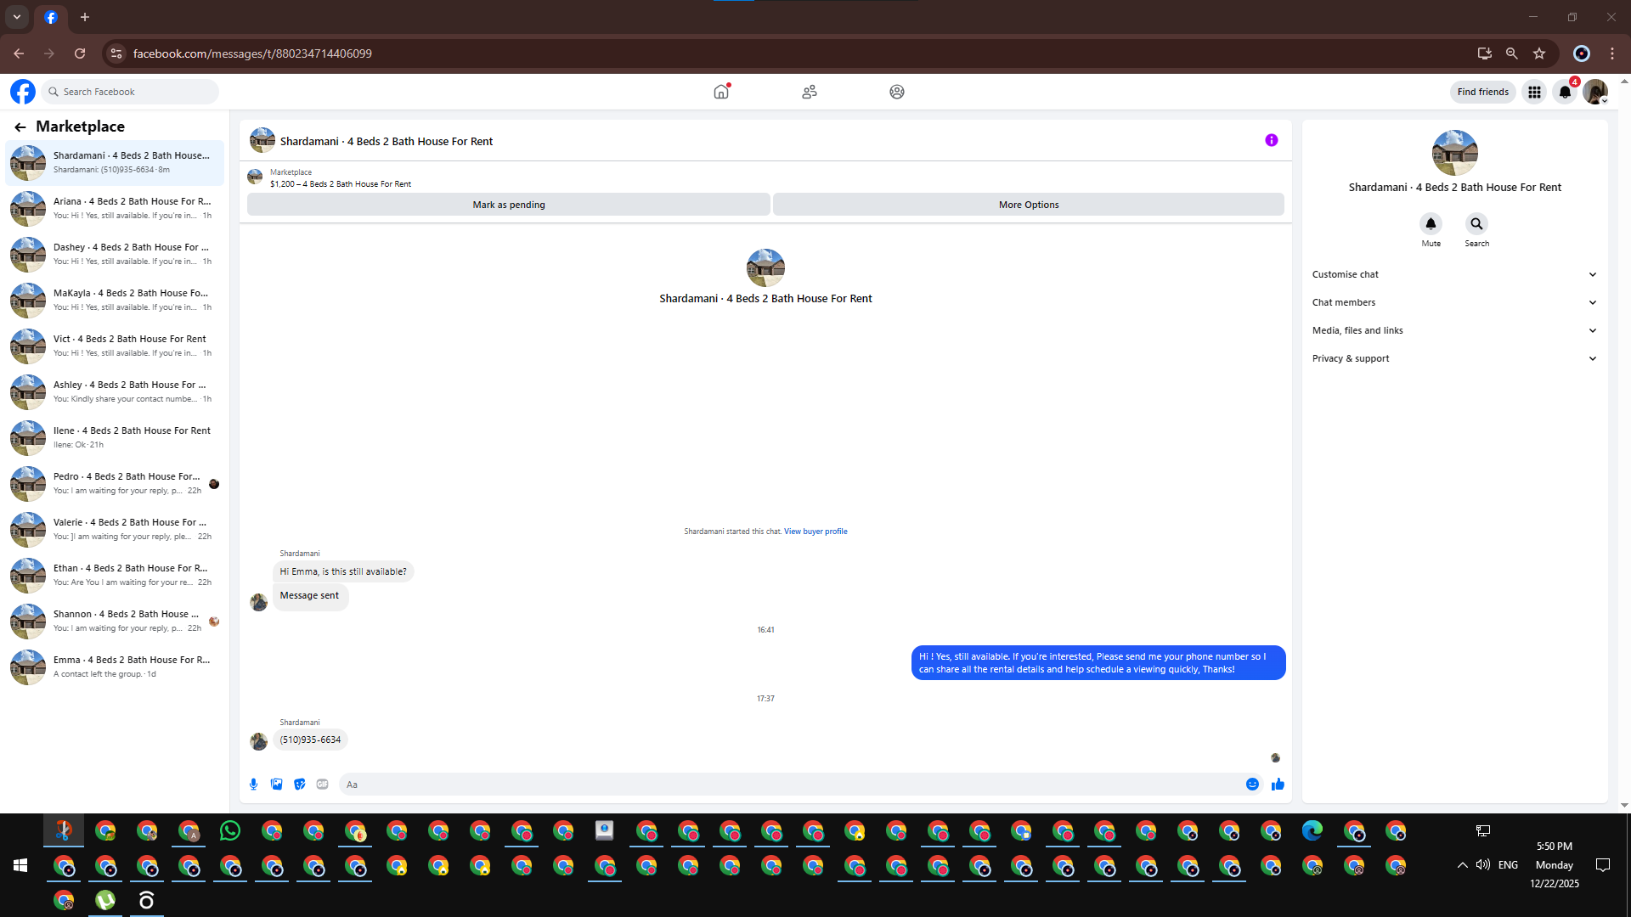Click the voice clip microphone icon
Image resolution: width=1631 pixels, height=917 pixels.
(x=253, y=785)
